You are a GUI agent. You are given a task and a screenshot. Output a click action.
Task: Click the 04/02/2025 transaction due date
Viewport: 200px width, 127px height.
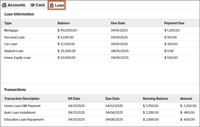click(114, 106)
